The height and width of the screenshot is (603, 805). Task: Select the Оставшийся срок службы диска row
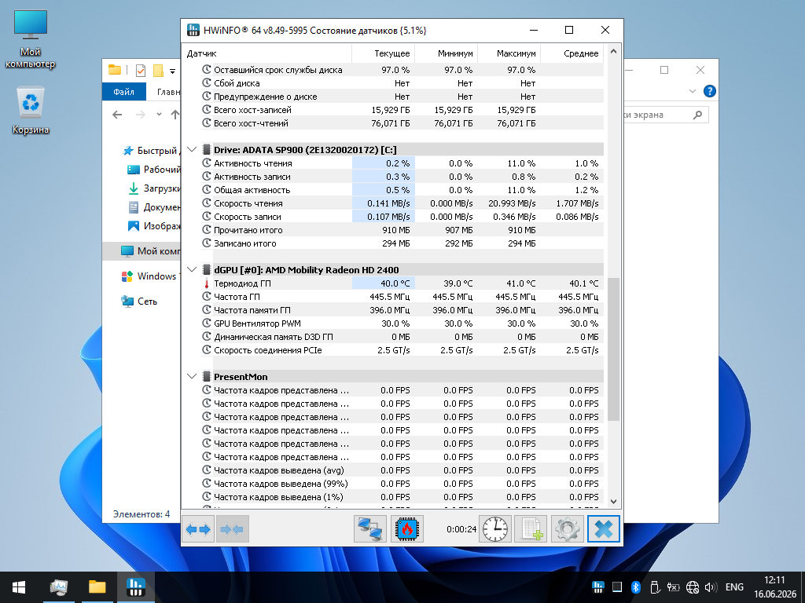coord(402,70)
